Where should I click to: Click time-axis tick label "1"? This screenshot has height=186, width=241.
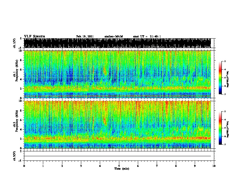pos(43,166)
